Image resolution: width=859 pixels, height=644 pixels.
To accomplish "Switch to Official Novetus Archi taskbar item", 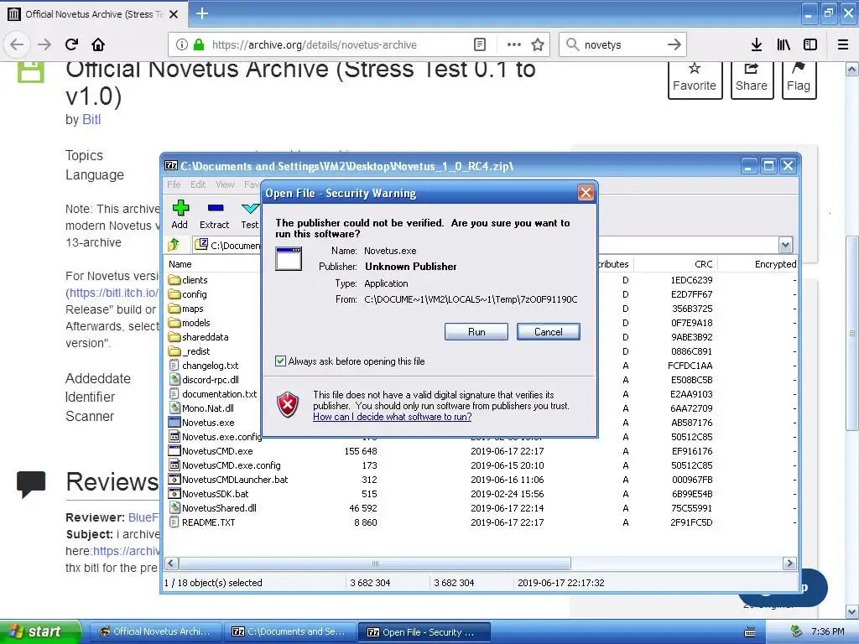I will pyautogui.click(x=155, y=631).
